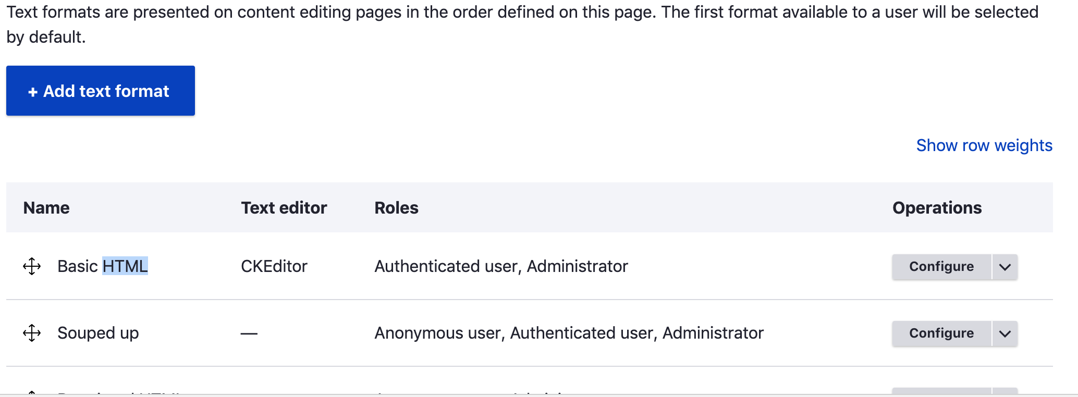Viewport: 1078px width, 397px height.
Task: Click the plus icon on Add text format
Action: coord(34,91)
